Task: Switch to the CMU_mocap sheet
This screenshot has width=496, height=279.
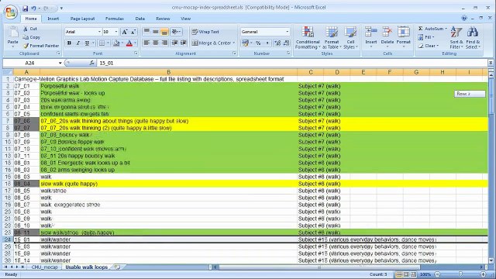Action: click(x=45, y=267)
